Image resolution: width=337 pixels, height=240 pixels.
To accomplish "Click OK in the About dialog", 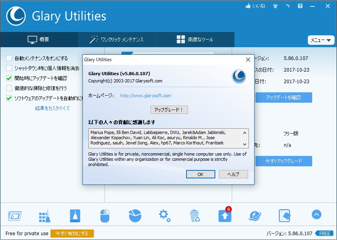I will pos(200,174).
